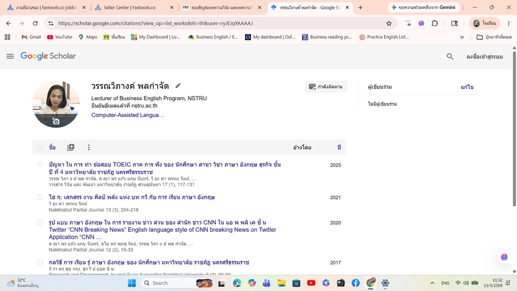Close the Google Scholar tab
The width and height of the screenshot is (517, 291).
coord(347,7)
